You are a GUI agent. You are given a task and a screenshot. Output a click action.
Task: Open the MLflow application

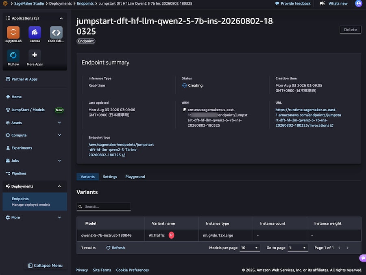pyautogui.click(x=13, y=55)
